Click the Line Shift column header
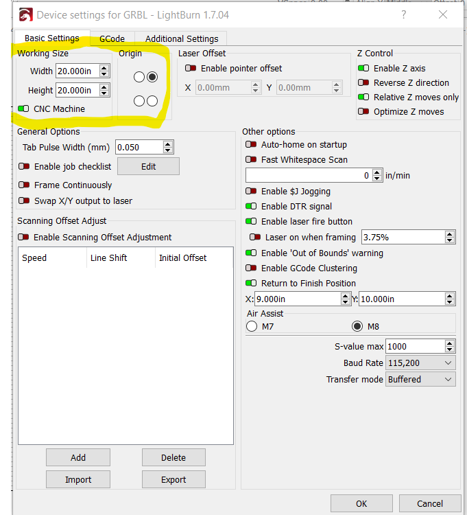The height and width of the screenshot is (515, 467). pyautogui.click(x=121, y=257)
